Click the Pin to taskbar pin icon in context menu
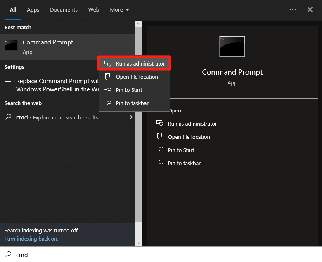Viewport: 322px width, 262px height. pos(108,103)
